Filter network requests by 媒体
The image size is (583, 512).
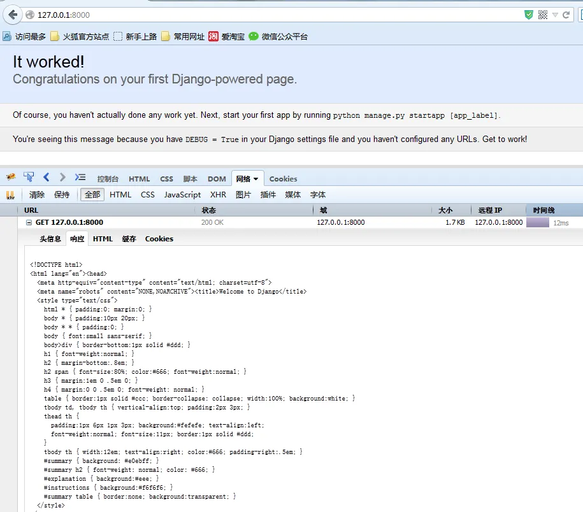click(293, 195)
